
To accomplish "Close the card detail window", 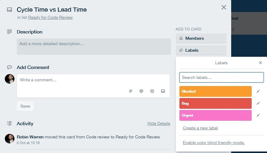I will [224, 7].
